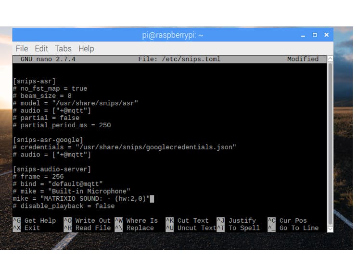Viewport: 356px width, 254px height.
Task: Open the File menu
Action: (x=22, y=48)
